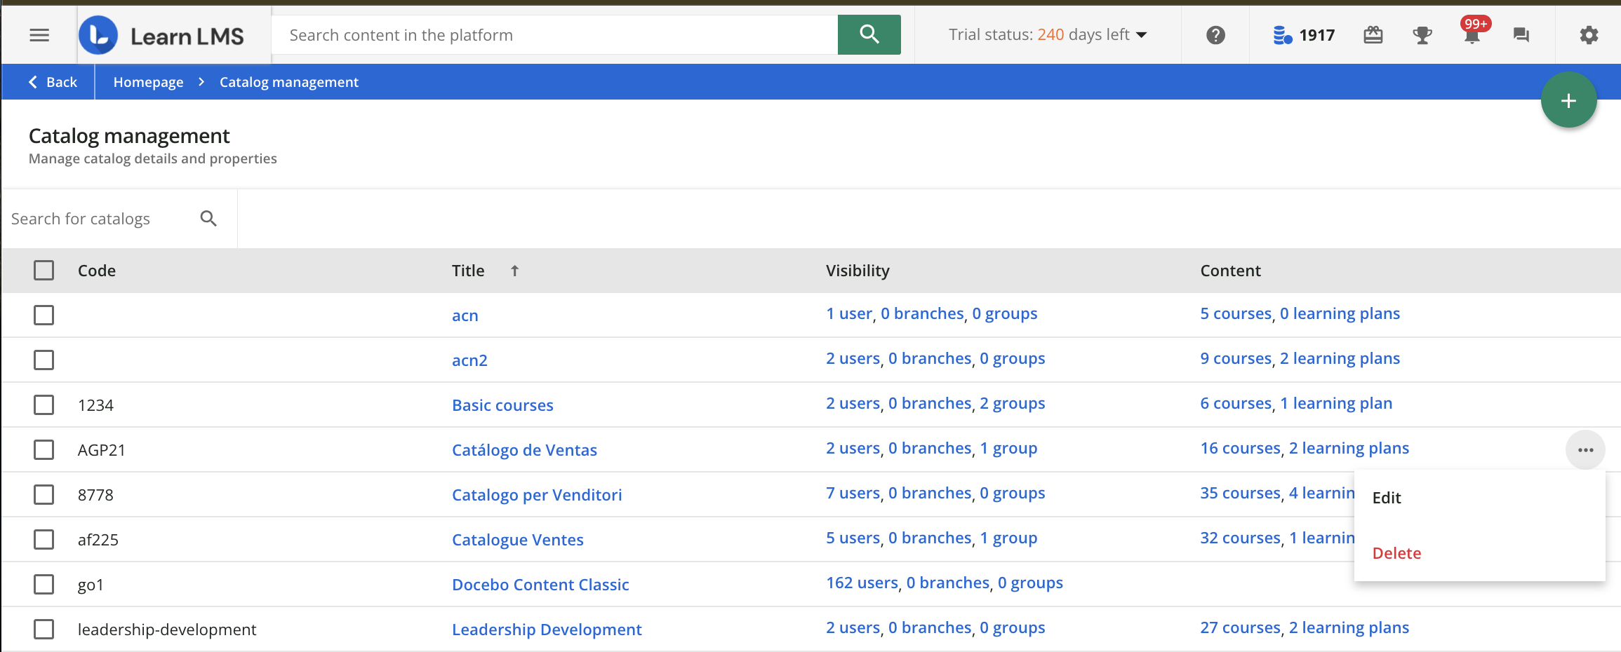The width and height of the screenshot is (1621, 652).
Task: Sort catalogs by the Title column arrow
Action: pyautogui.click(x=514, y=271)
